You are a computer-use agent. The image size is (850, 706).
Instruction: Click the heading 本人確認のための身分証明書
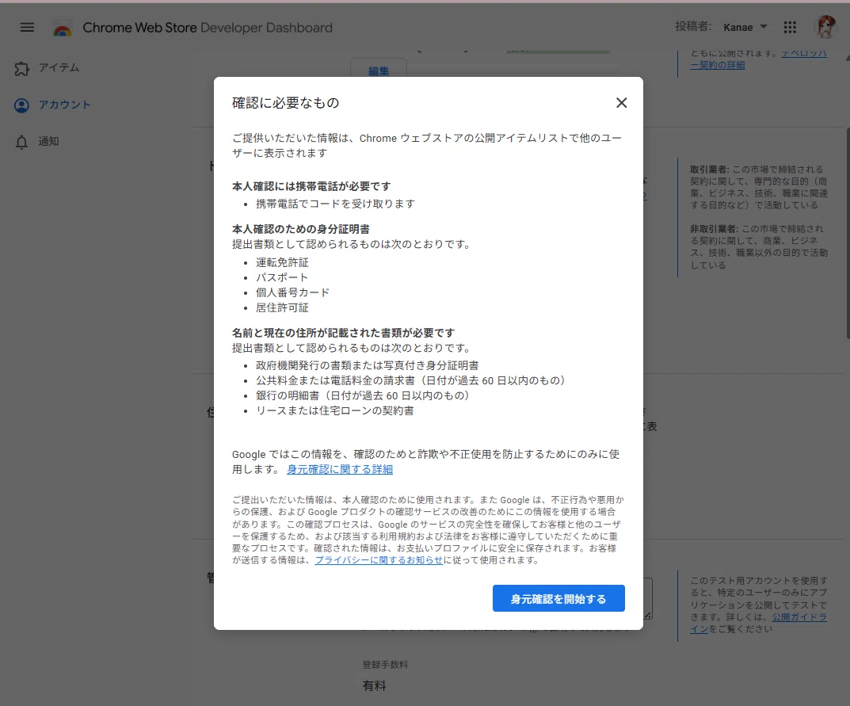(301, 229)
